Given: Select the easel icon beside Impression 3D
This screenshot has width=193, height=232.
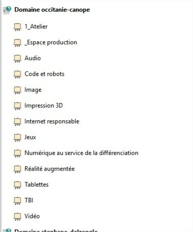Looking at the screenshot, I should [x=18, y=106].
